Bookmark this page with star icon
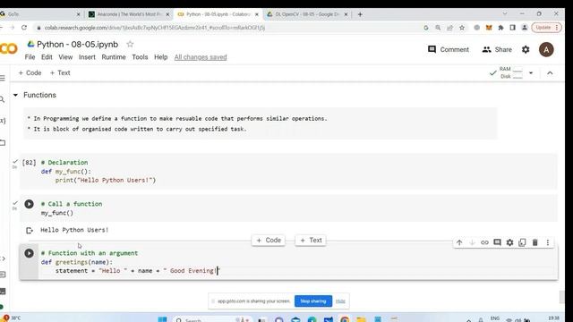 click(462, 28)
